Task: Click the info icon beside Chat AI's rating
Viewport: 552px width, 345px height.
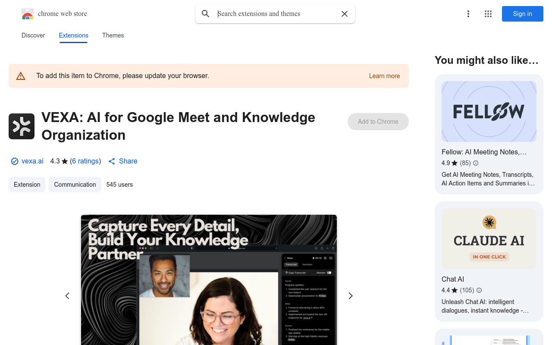Action: coord(479,290)
